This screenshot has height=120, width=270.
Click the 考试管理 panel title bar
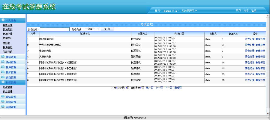146,24
